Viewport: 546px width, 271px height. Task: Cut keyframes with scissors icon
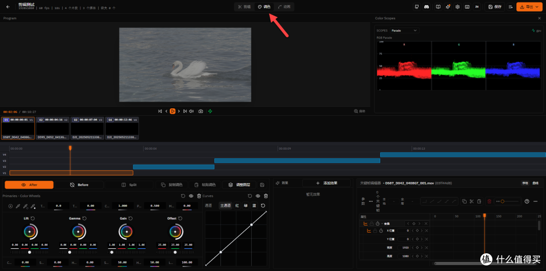click(472, 201)
